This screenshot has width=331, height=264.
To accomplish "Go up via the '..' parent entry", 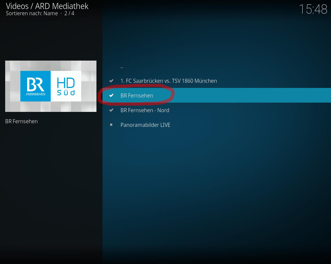I will click(217, 66).
